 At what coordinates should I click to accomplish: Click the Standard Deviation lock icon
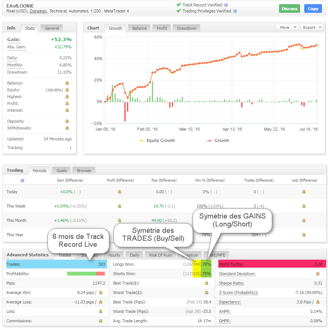point(318,274)
